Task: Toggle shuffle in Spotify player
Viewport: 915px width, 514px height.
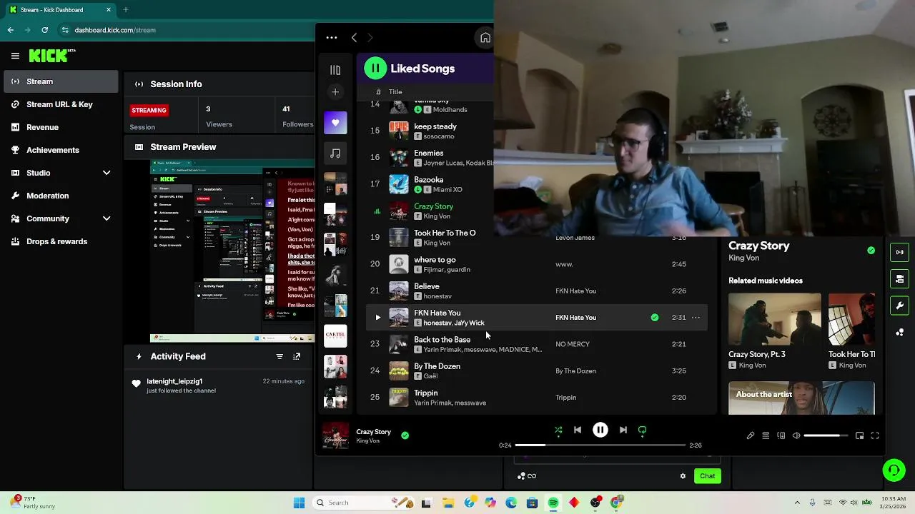Action: click(x=558, y=430)
